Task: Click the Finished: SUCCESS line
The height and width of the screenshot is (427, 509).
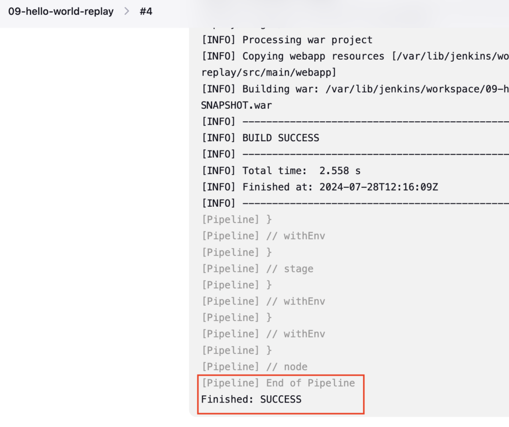Action: tap(251, 399)
